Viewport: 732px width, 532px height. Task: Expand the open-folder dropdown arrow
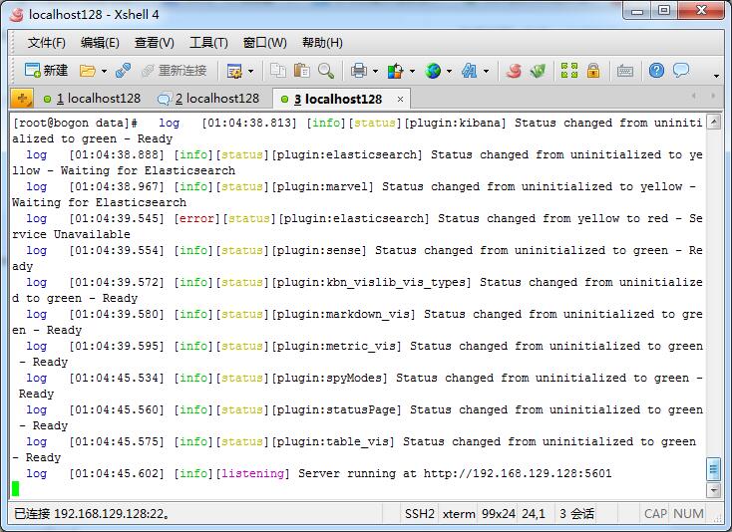[x=104, y=72]
